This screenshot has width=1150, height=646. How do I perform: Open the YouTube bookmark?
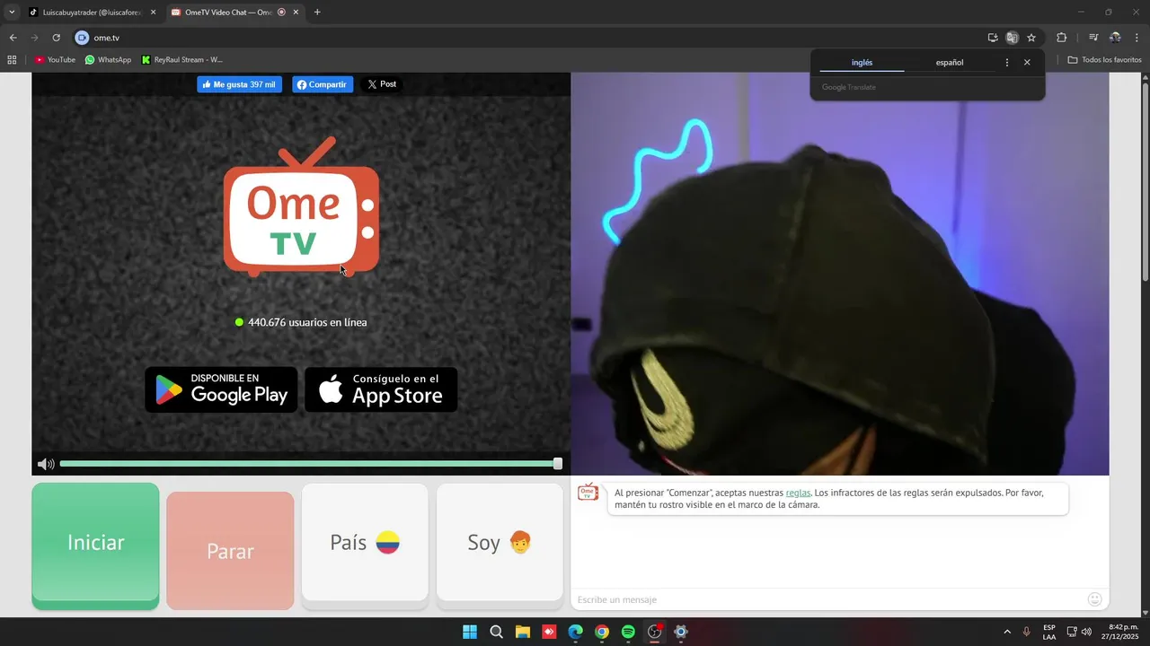tap(55, 60)
